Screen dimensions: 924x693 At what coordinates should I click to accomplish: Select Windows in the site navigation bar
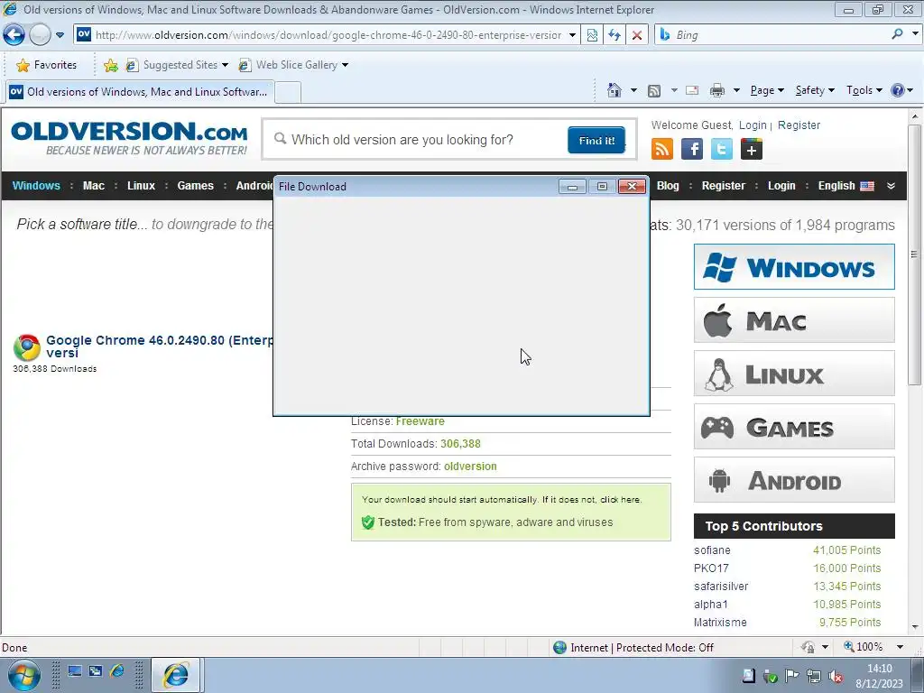(36, 186)
